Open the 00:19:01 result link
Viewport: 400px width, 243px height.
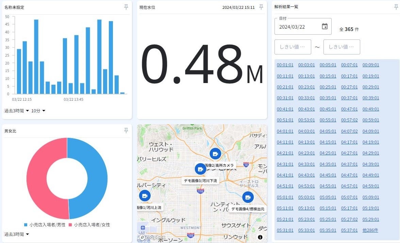click(x=371, y=76)
